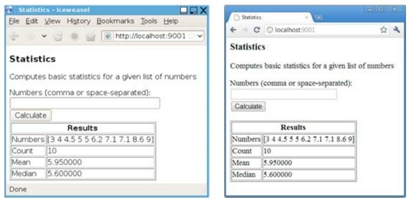413x200 pixels.
Task: Click the Calculate button in Iceweasel
Action: pyautogui.click(x=31, y=115)
